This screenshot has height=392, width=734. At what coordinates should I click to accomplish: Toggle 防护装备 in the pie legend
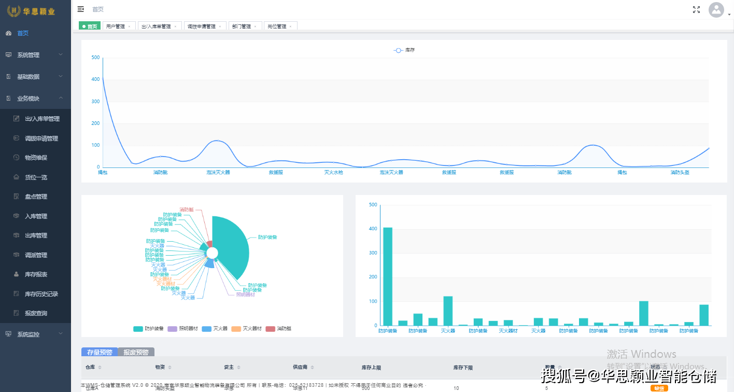coord(149,329)
